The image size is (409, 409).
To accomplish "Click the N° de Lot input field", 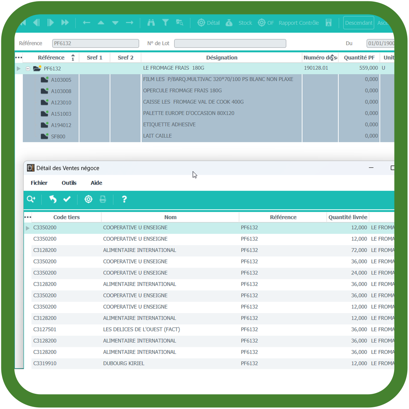I will tap(230, 44).
